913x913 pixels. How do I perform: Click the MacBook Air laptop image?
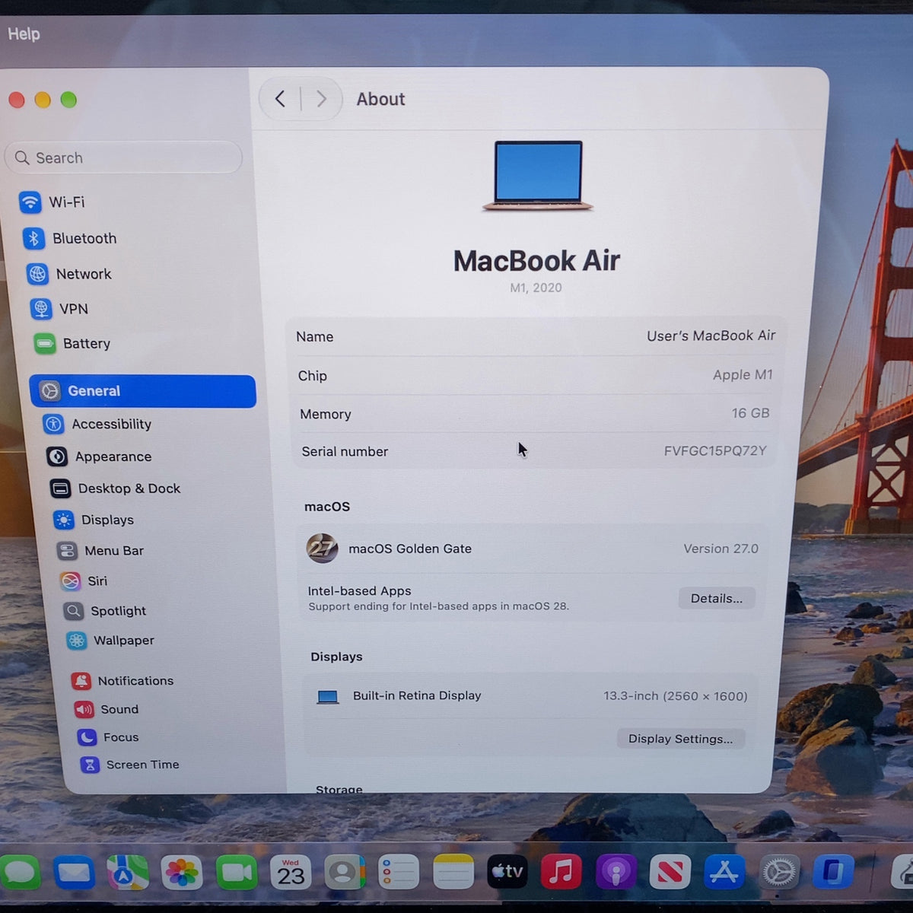(538, 177)
